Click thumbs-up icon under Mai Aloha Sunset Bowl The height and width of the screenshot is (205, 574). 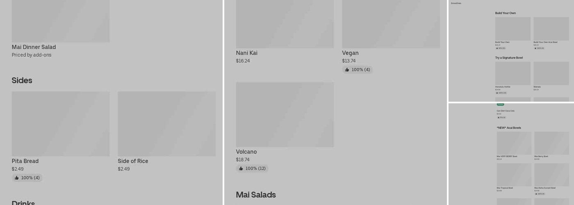click(x=536, y=194)
